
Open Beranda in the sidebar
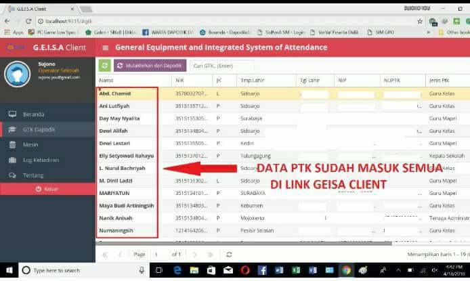pos(47,114)
